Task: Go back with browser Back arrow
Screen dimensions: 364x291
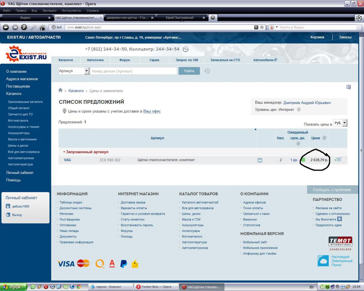Action: point(6,27)
